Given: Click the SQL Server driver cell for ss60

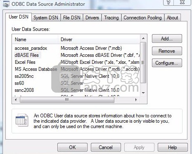Looking at the screenshot, I should [72, 83].
